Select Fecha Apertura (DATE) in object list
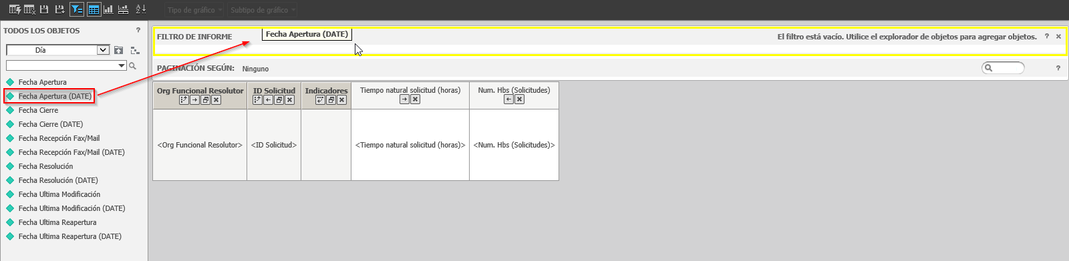This screenshot has width=1069, height=261. (55, 96)
